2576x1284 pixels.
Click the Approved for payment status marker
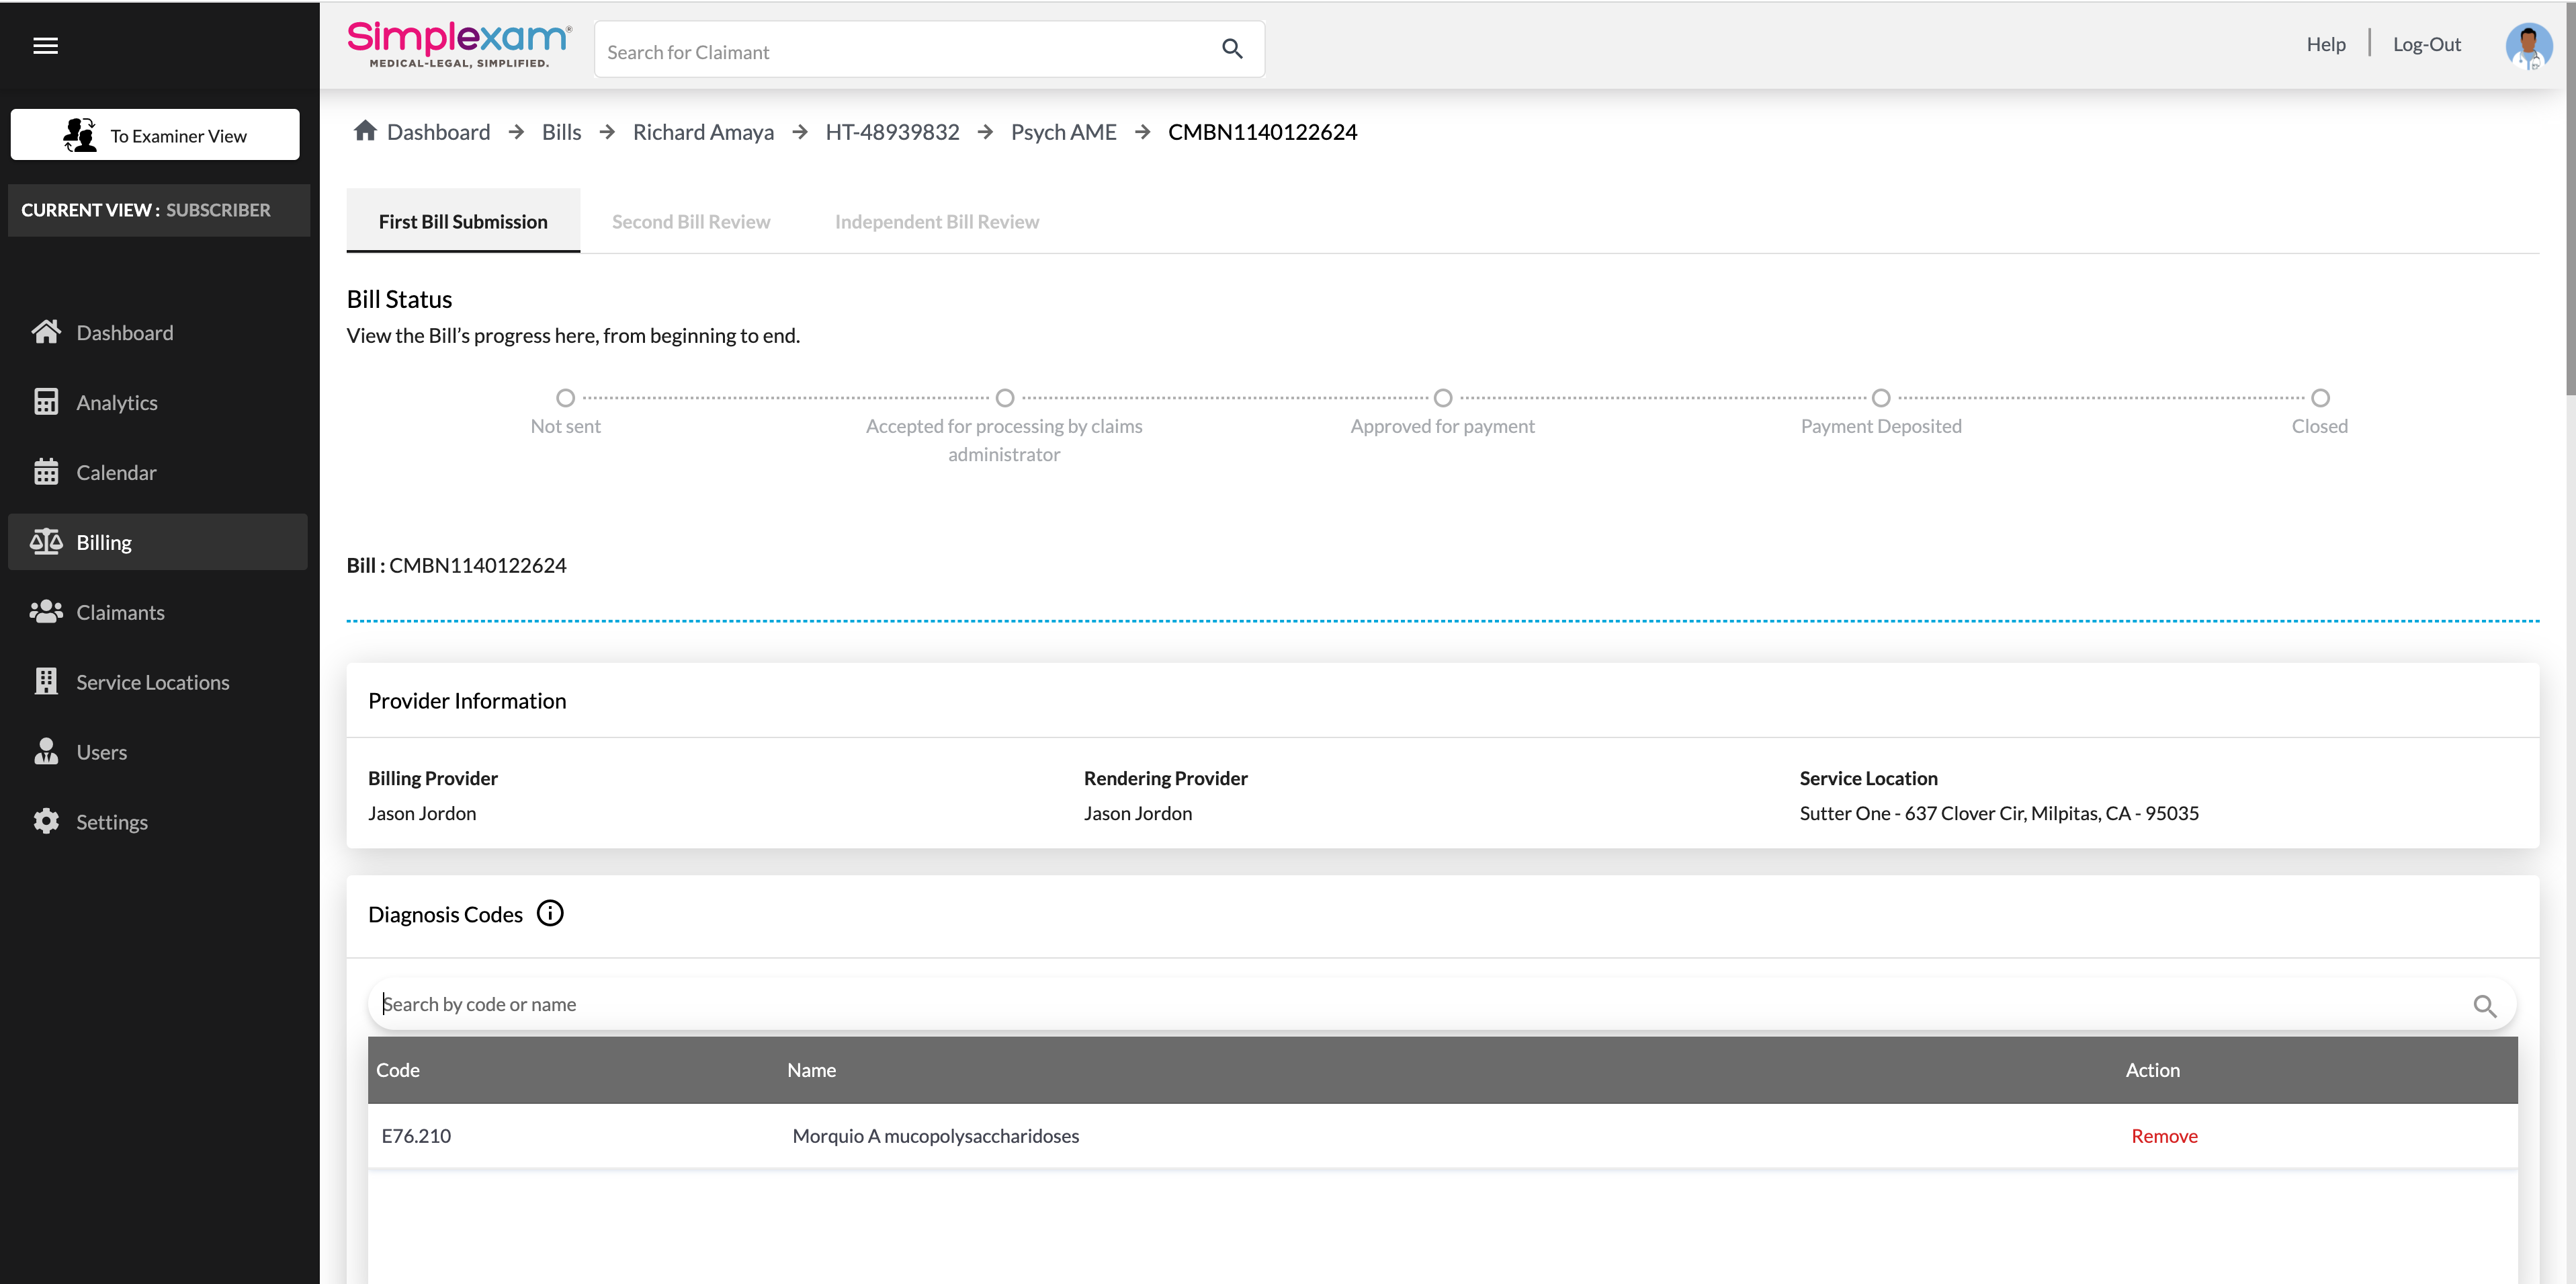(1442, 399)
